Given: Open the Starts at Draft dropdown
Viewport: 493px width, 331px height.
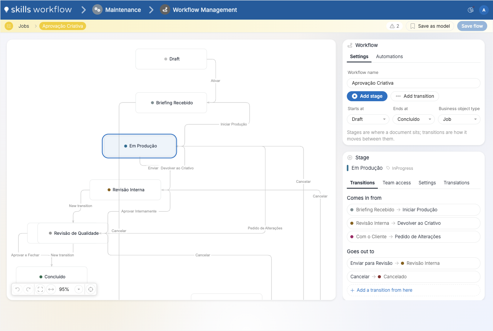Looking at the screenshot, I should pyautogui.click(x=368, y=119).
